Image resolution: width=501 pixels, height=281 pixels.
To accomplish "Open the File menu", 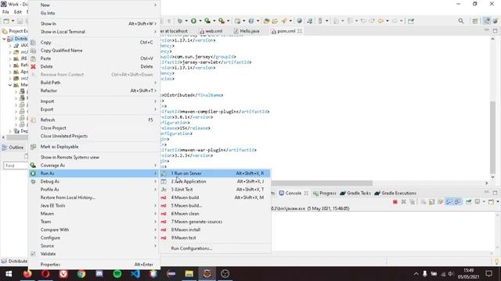I will click(5, 12).
